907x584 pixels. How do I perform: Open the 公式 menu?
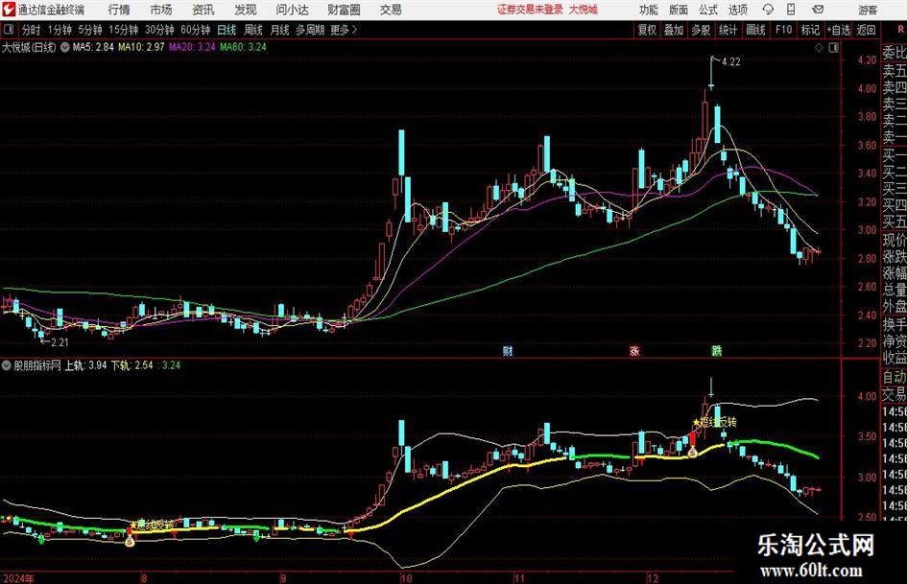[708, 10]
